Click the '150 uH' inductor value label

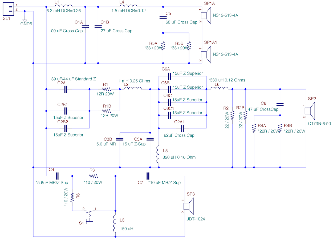coord(127,229)
